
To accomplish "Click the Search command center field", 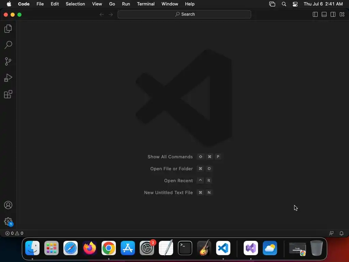I will pyautogui.click(x=184, y=14).
